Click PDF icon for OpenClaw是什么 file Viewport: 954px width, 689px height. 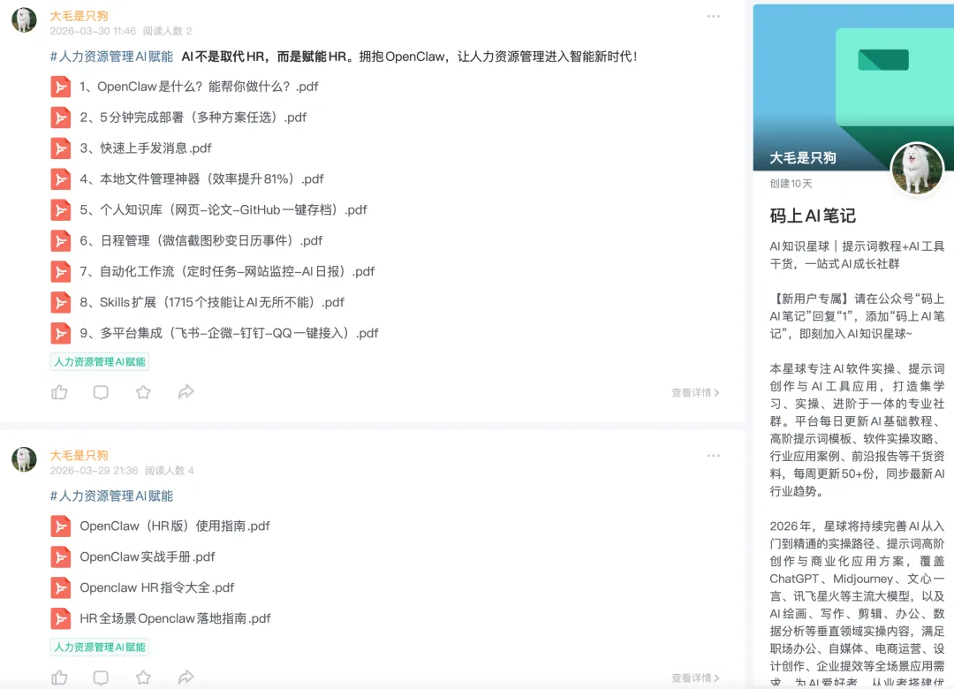[61, 87]
